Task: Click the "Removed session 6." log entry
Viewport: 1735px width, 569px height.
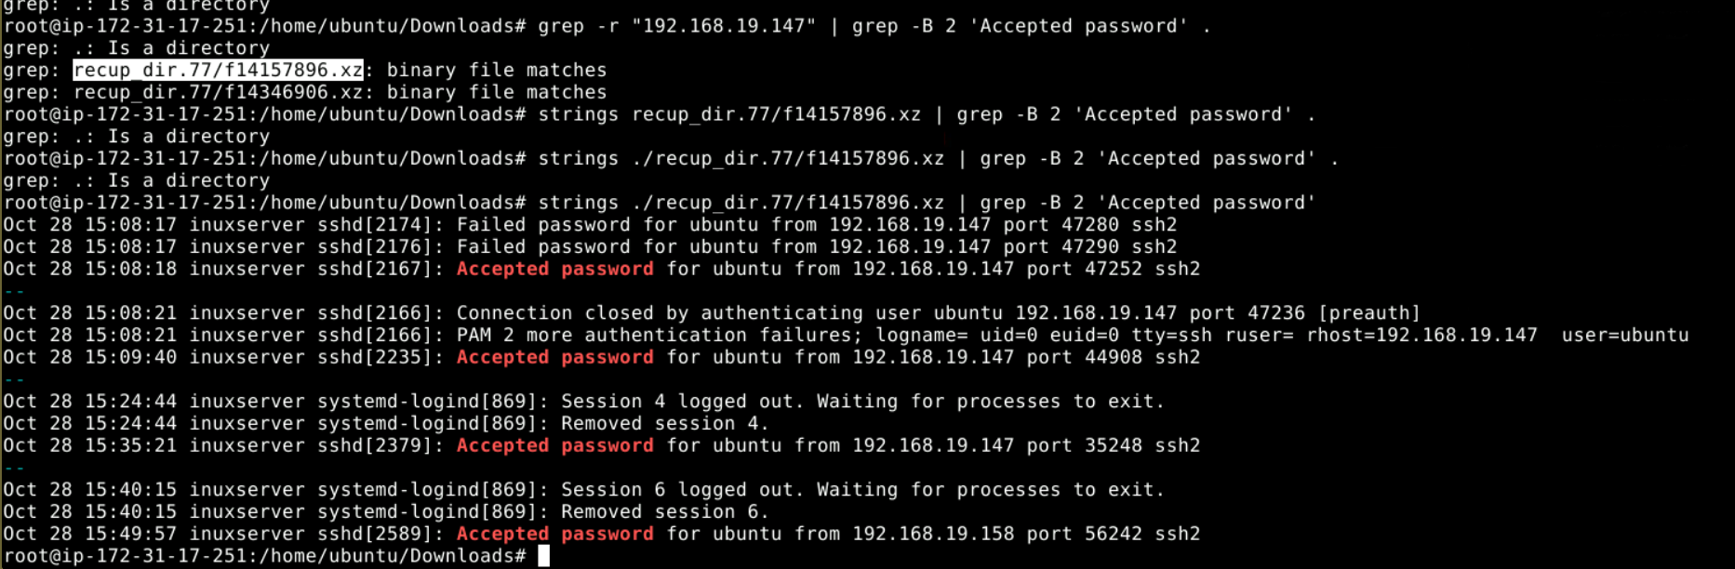Action: point(664,512)
